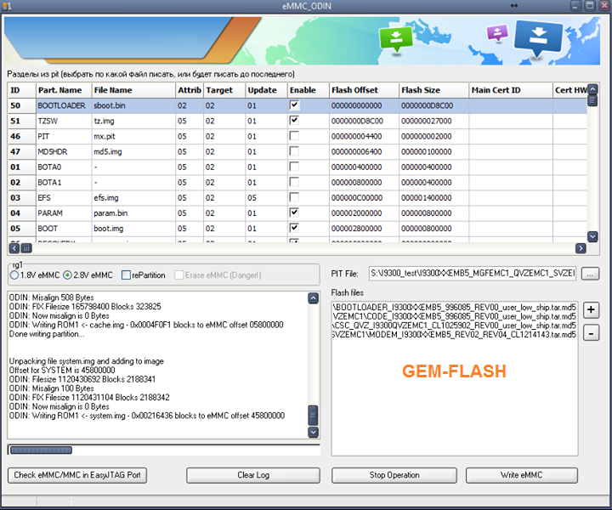This screenshot has width=612, height=510.
Task: Click log panel scroll up arrow
Action: pyautogui.click(x=313, y=298)
